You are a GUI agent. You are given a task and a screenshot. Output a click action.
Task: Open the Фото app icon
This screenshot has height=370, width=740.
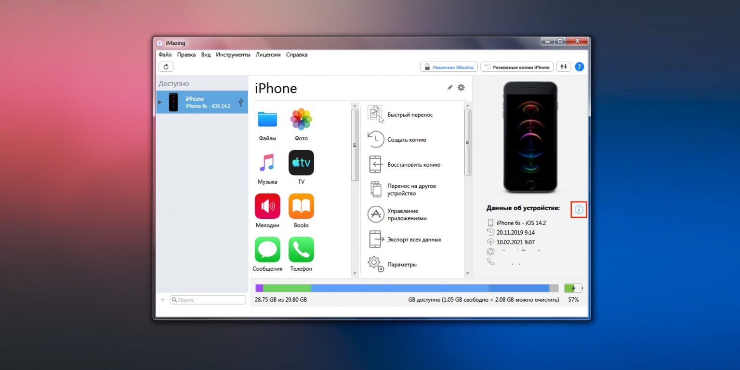[x=301, y=119]
